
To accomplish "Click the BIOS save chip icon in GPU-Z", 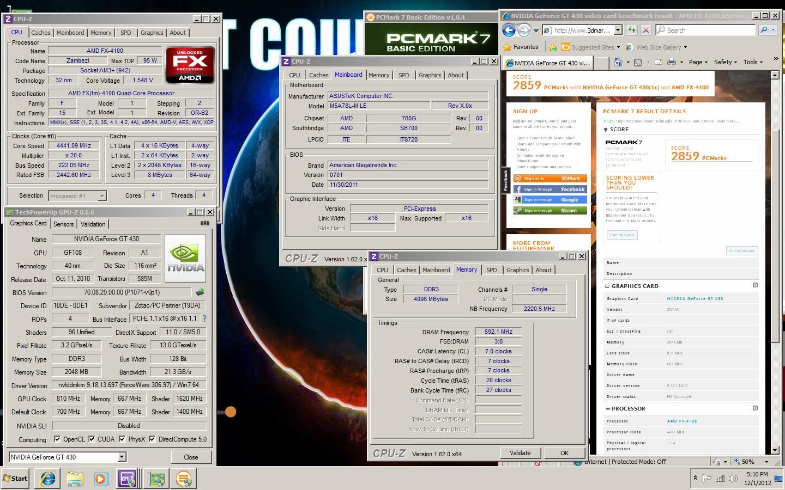I will (x=200, y=292).
